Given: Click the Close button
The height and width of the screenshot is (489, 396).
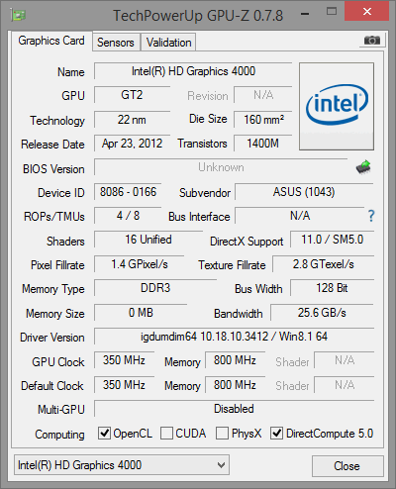Looking at the screenshot, I should pos(347,466).
